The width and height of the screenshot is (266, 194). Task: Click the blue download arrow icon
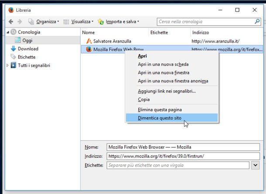[x=14, y=48]
